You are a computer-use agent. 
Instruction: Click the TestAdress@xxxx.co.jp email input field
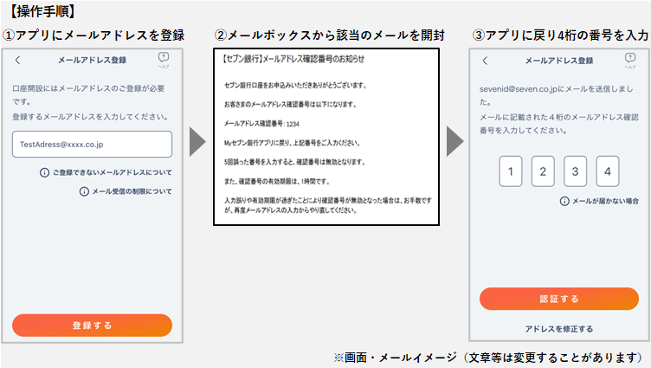[92, 145]
